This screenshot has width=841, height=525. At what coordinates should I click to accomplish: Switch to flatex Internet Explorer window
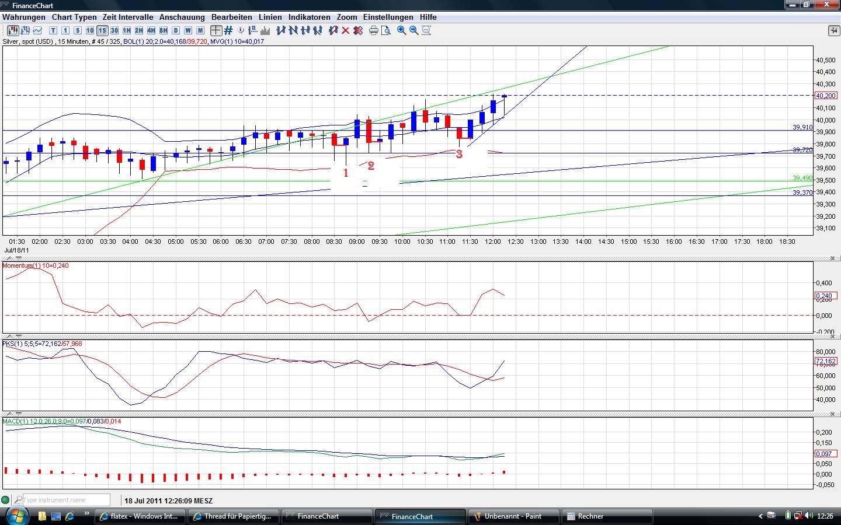[x=141, y=516]
